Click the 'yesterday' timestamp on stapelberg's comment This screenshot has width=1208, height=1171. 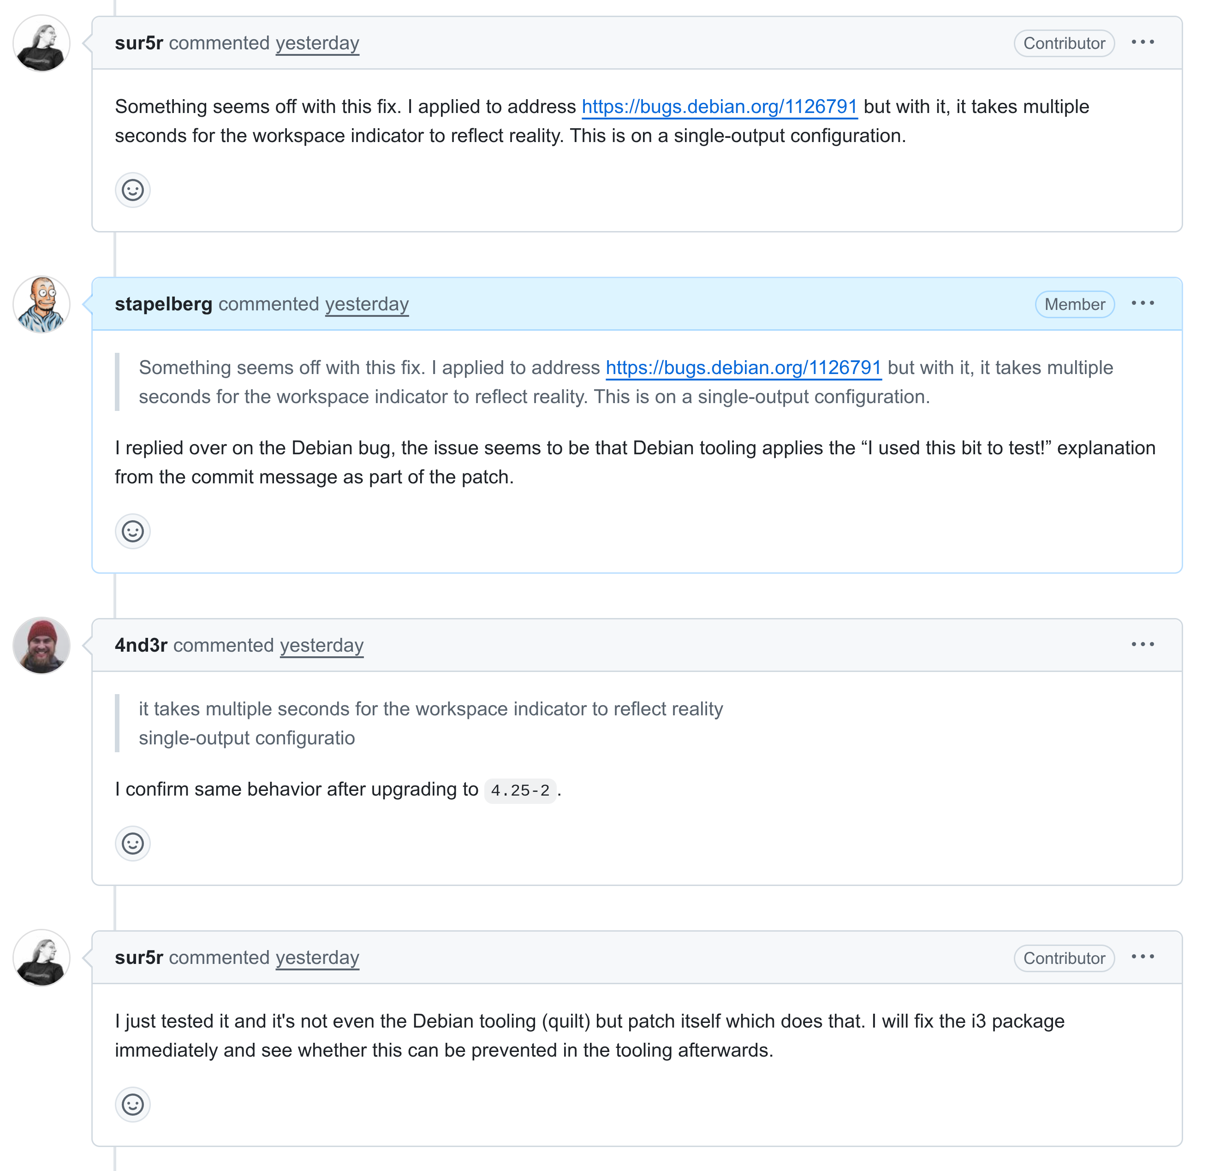point(367,304)
